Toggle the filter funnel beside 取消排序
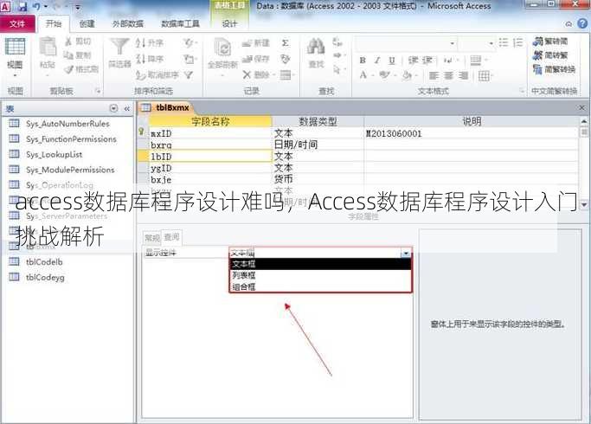The image size is (591, 424). tap(189, 75)
